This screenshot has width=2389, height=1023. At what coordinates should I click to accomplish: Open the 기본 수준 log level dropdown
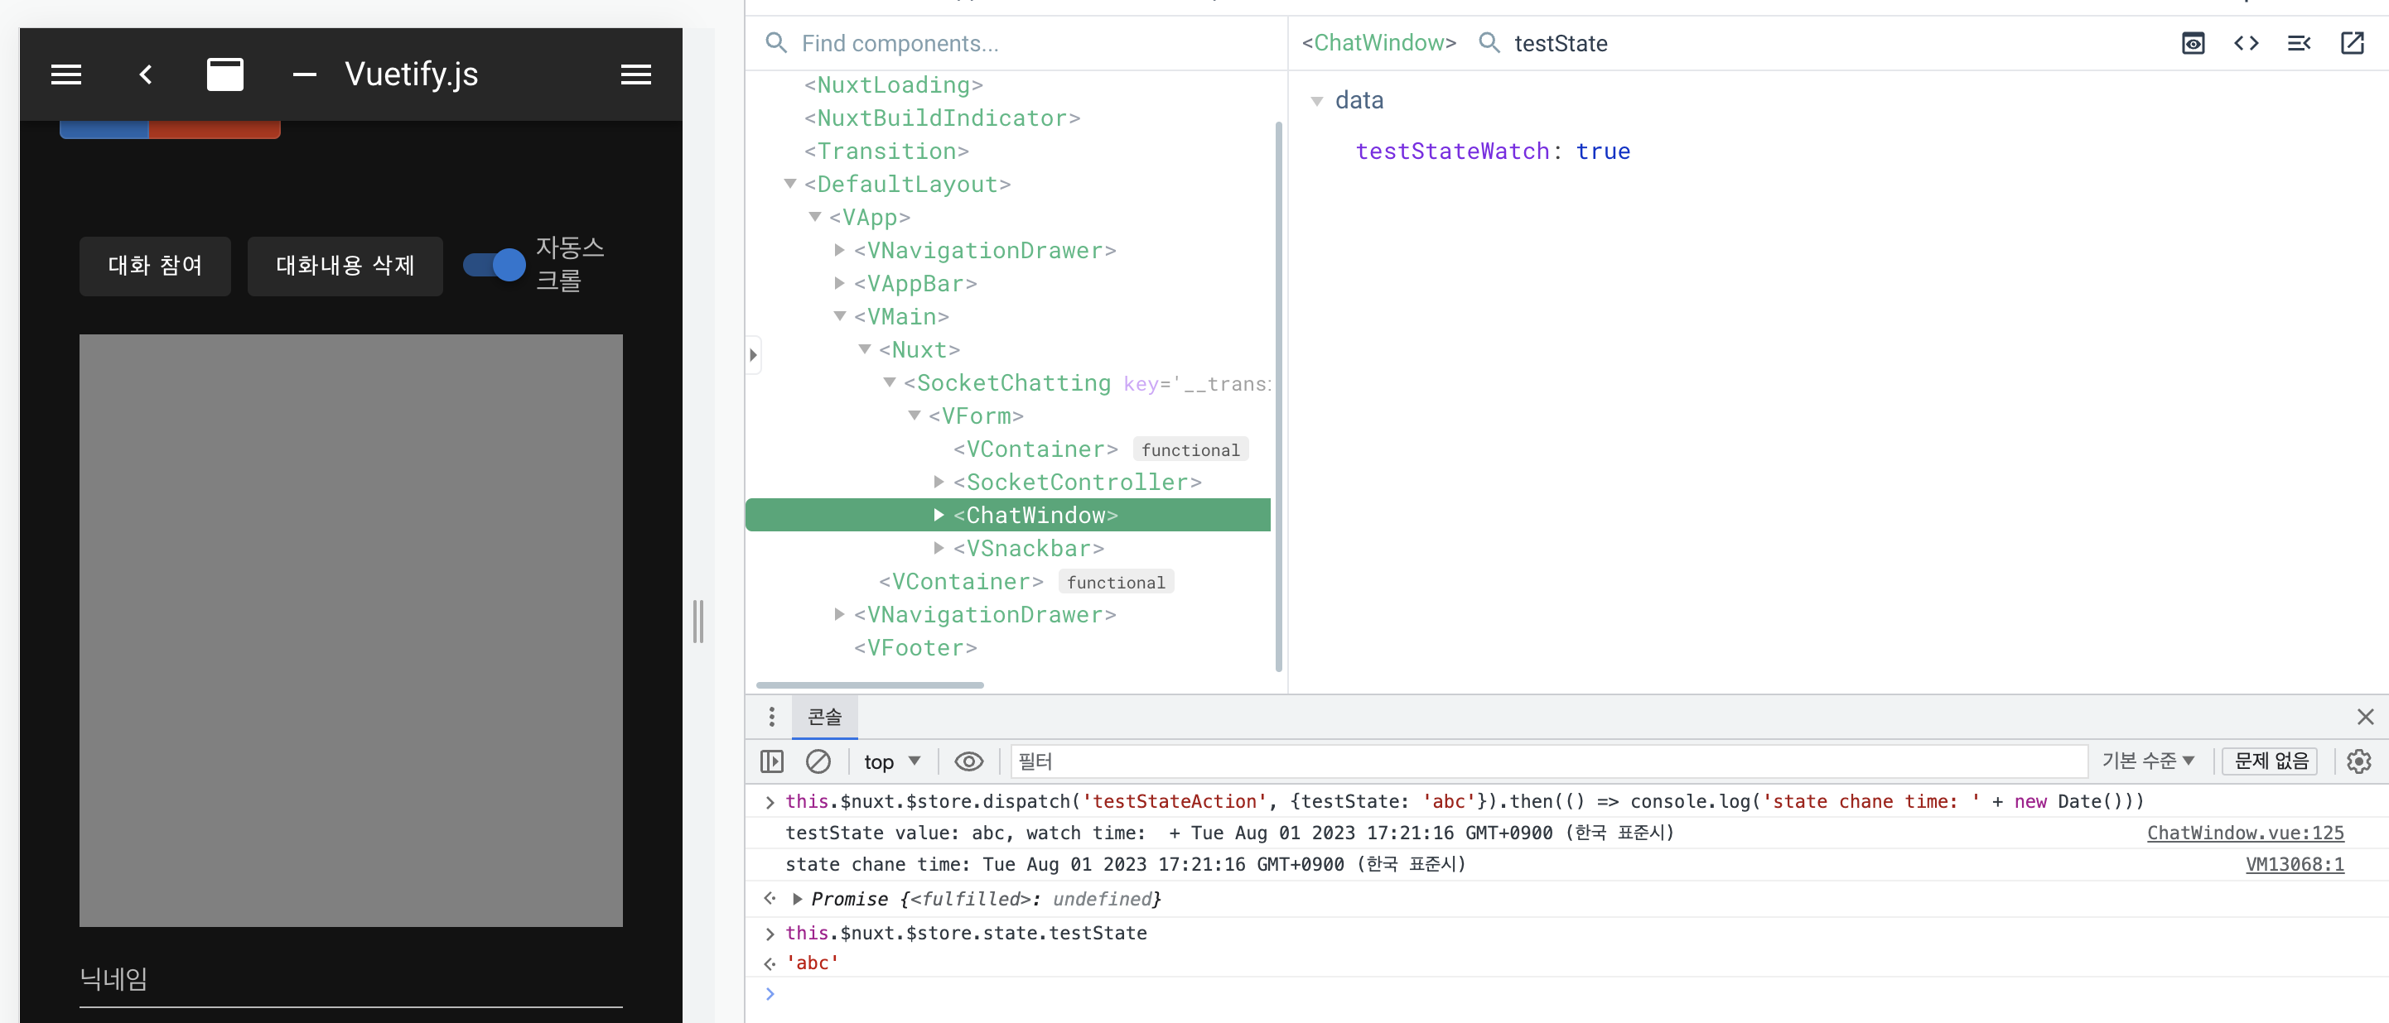point(2148,761)
